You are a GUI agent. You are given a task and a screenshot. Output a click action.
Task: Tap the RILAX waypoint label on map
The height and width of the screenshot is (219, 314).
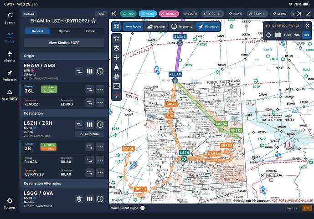pos(175,74)
